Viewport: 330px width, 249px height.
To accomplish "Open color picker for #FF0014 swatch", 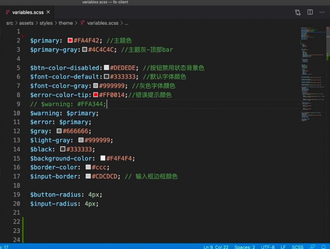I will click(96, 95).
